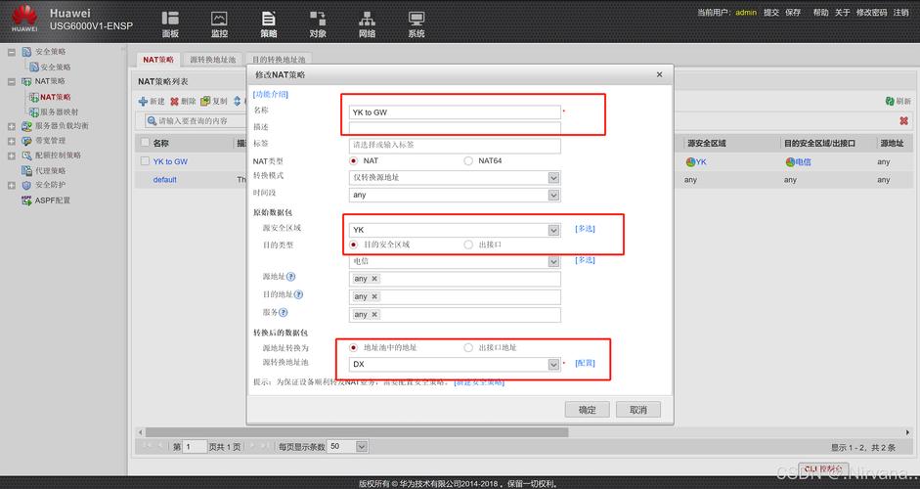
Task: Click the 取消 button
Action: [x=638, y=410]
